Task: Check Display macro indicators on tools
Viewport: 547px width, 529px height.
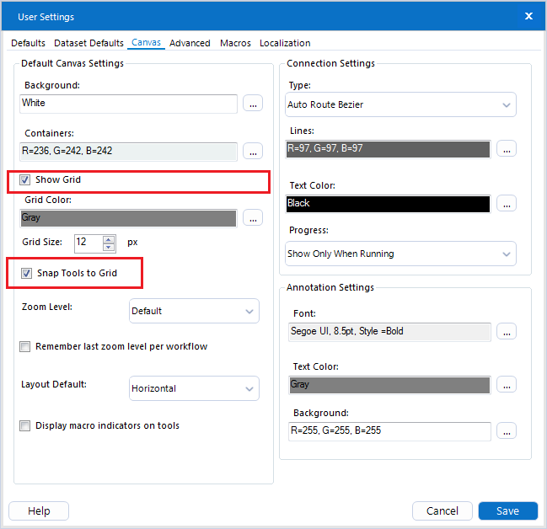Action: pyautogui.click(x=26, y=426)
